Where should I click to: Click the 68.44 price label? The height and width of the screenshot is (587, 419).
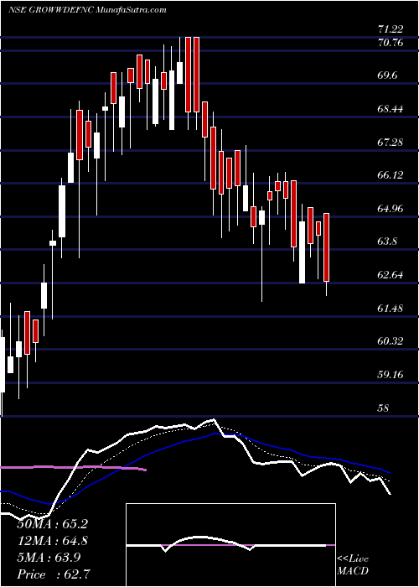point(391,109)
